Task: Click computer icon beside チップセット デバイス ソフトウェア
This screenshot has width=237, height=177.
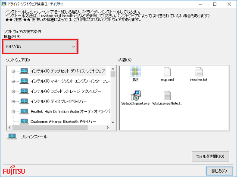Action: pyautogui.click(x=24, y=71)
